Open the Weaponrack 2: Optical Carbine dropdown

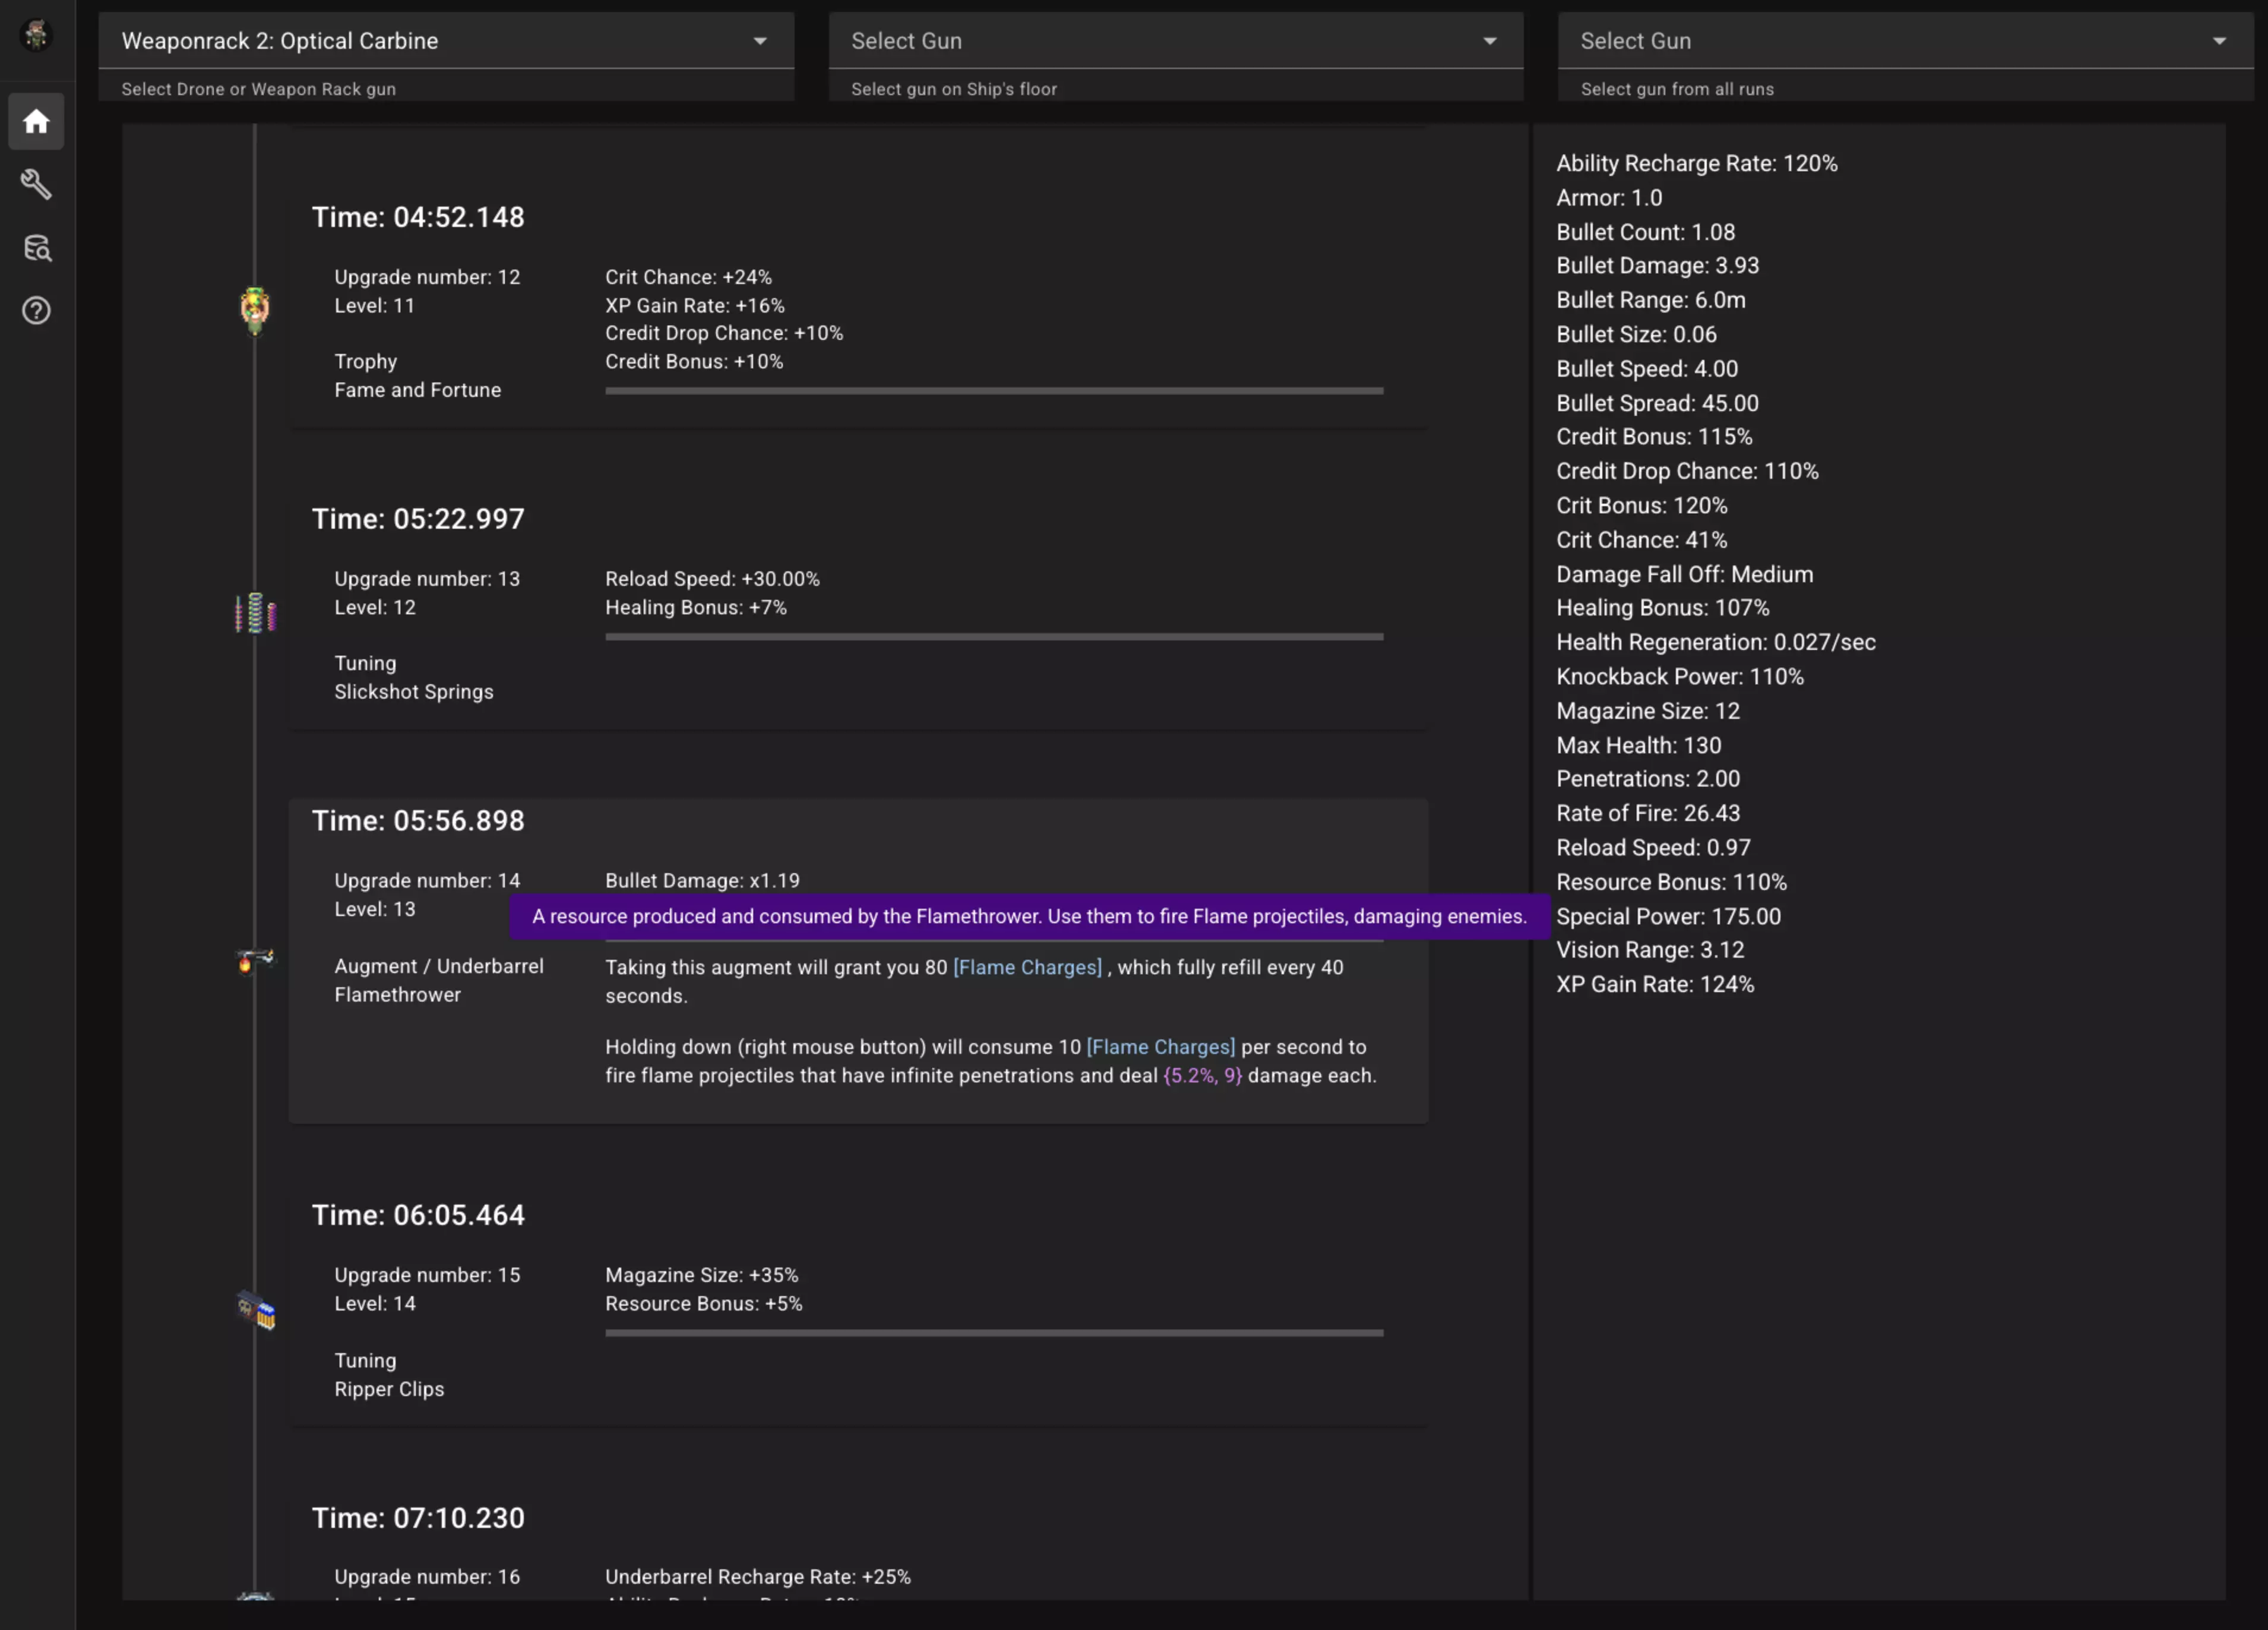(445, 41)
